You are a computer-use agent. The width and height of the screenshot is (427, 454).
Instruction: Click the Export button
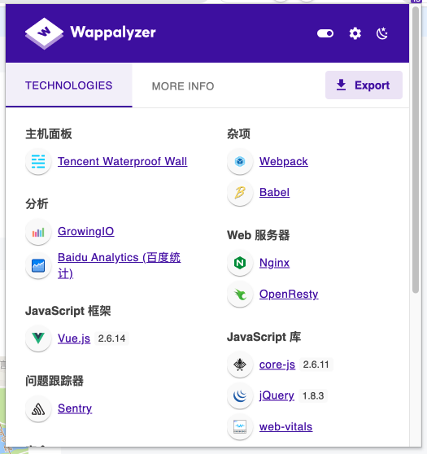[x=364, y=85]
